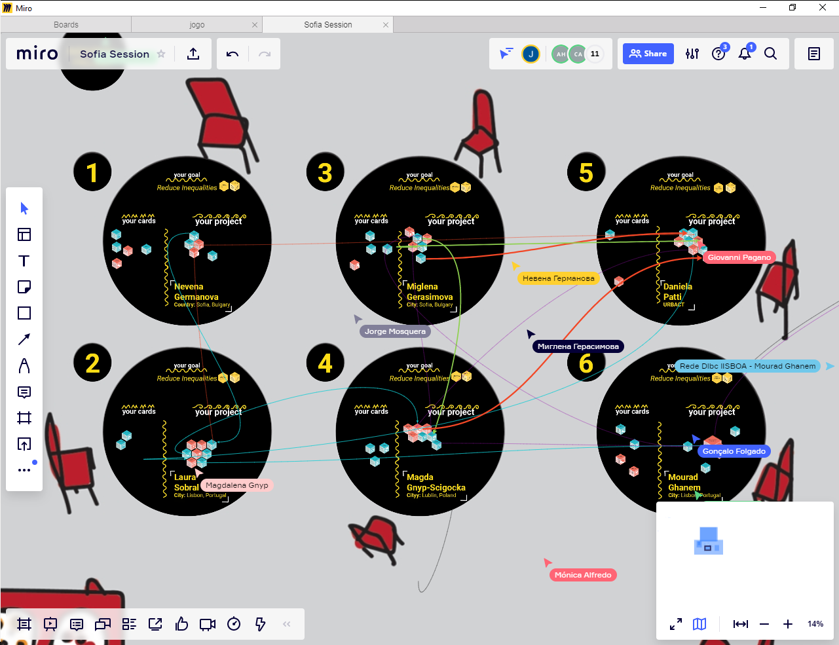This screenshot has width=839, height=645.
Task: Click the blue Share button
Action: tap(648, 54)
